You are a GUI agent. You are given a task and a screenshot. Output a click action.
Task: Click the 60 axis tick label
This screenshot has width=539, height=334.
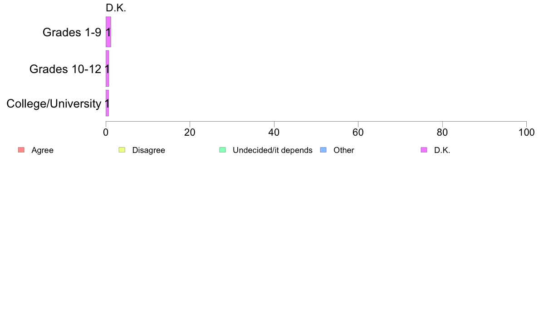[358, 133]
